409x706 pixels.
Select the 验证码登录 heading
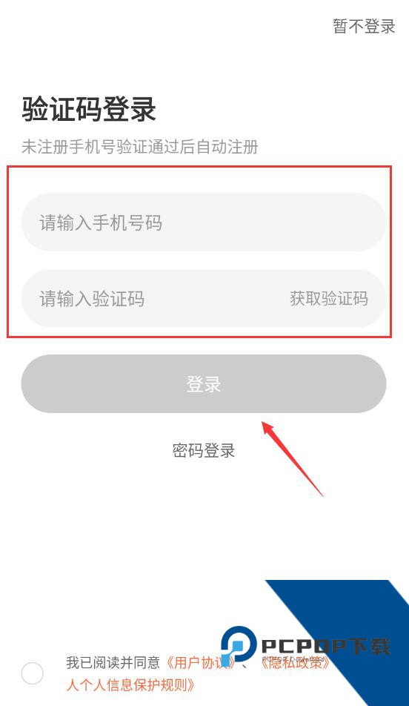tap(89, 109)
